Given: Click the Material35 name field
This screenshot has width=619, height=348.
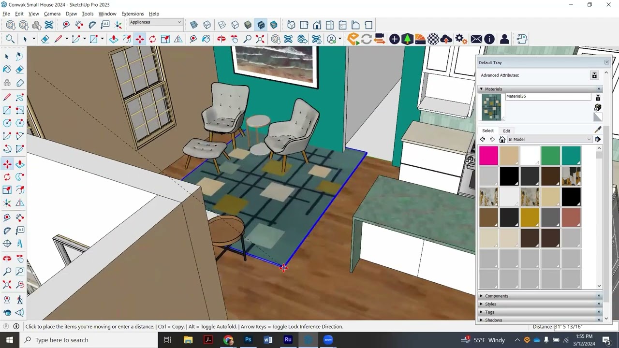Looking at the screenshot, I should tap(548, 96).
